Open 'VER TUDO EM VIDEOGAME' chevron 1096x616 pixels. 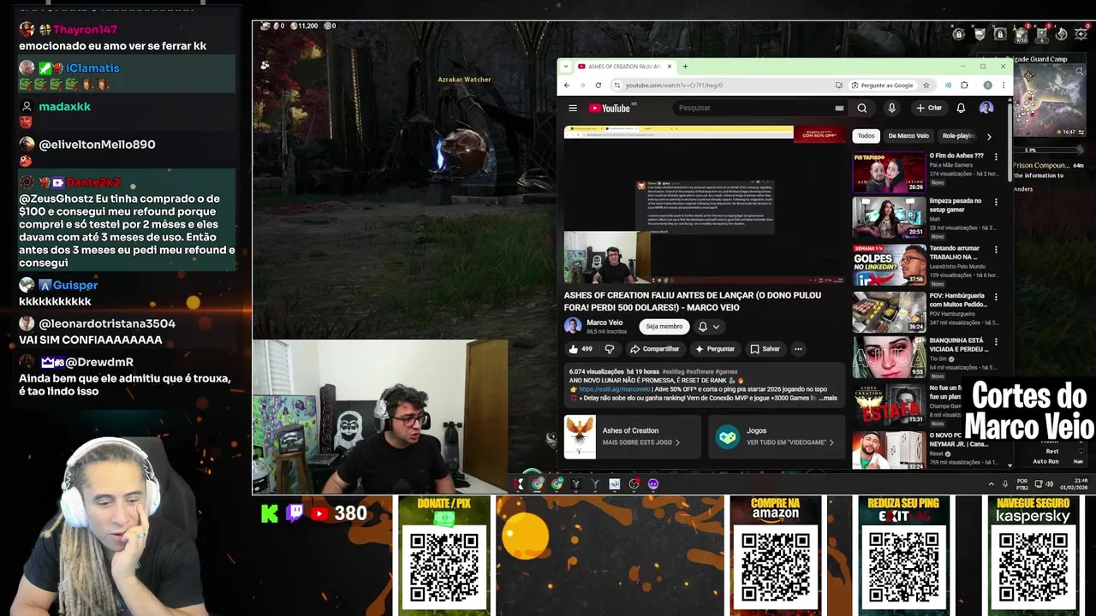[831, 442]
